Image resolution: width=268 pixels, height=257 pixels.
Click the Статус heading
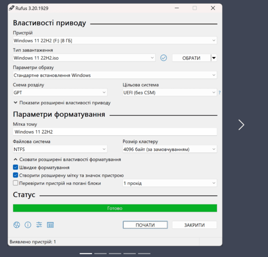coord(24,195)
